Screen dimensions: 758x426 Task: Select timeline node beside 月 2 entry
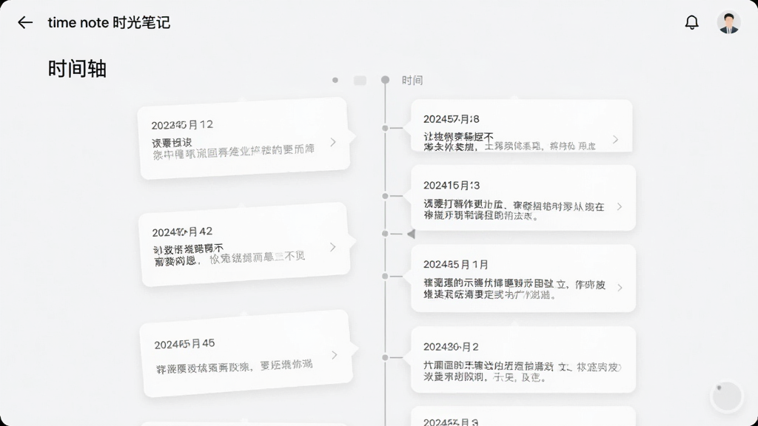pyautogui.click(x=385, y=357)
